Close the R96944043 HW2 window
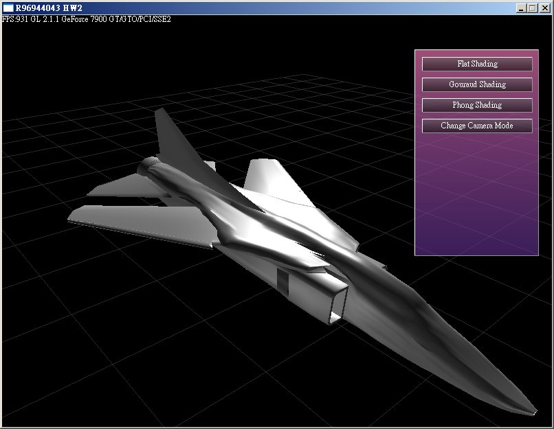 point(545,8)
